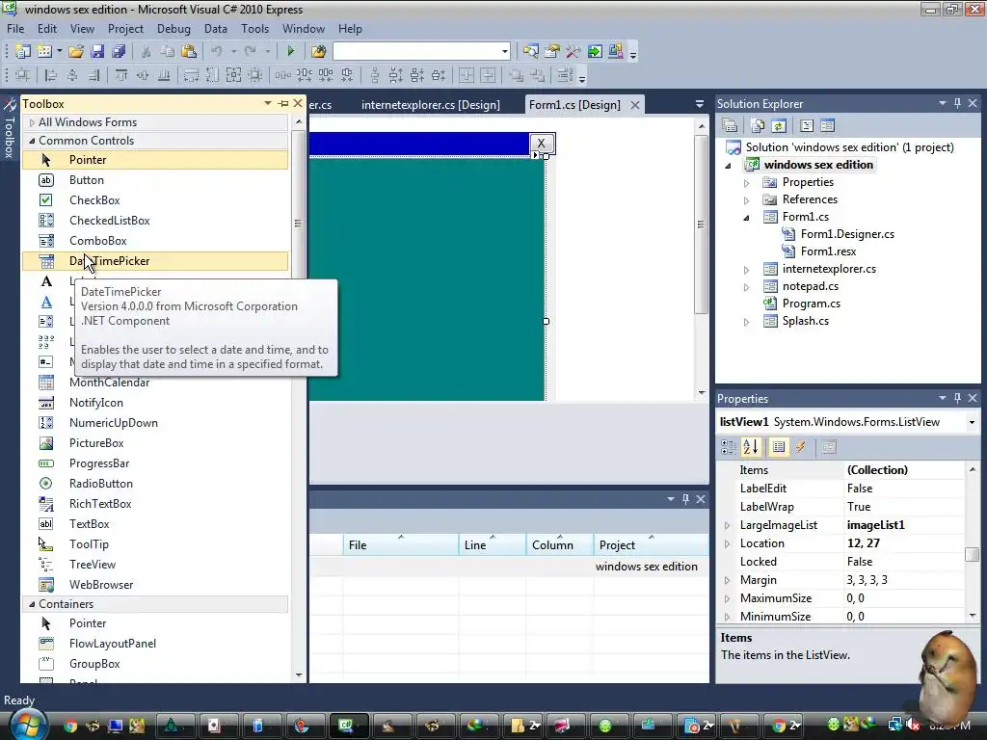The width and height of the screenshot is (987, 740).
Task: Sort error list by File column
Action: click(x=400, y=545)
